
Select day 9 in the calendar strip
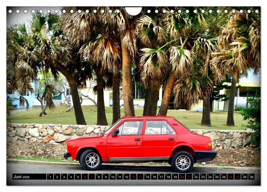coord(105,177)
